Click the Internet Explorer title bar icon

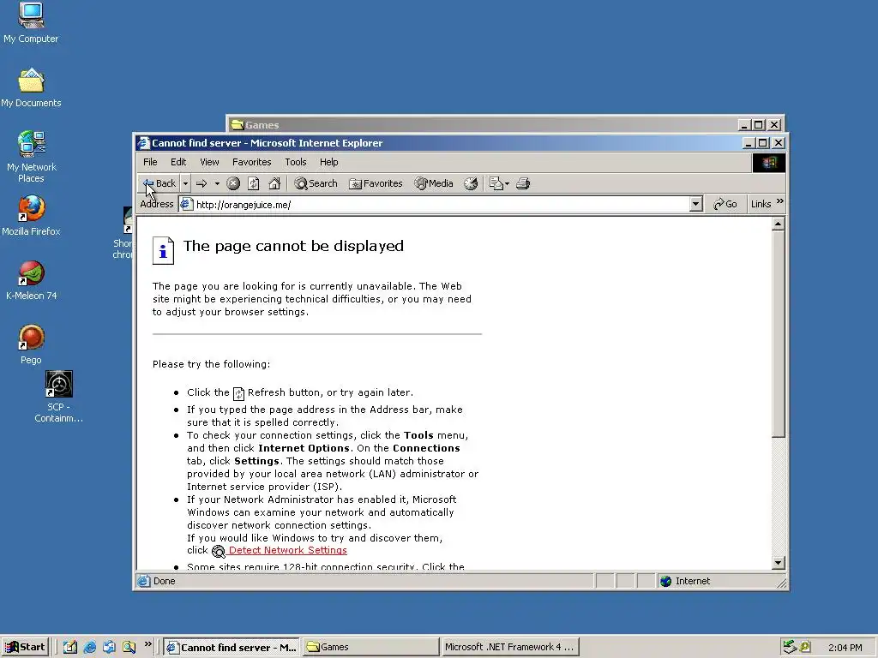[x=144, y=143]
